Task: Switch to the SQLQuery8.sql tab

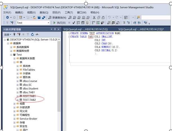Action: [x=141, y=29]
